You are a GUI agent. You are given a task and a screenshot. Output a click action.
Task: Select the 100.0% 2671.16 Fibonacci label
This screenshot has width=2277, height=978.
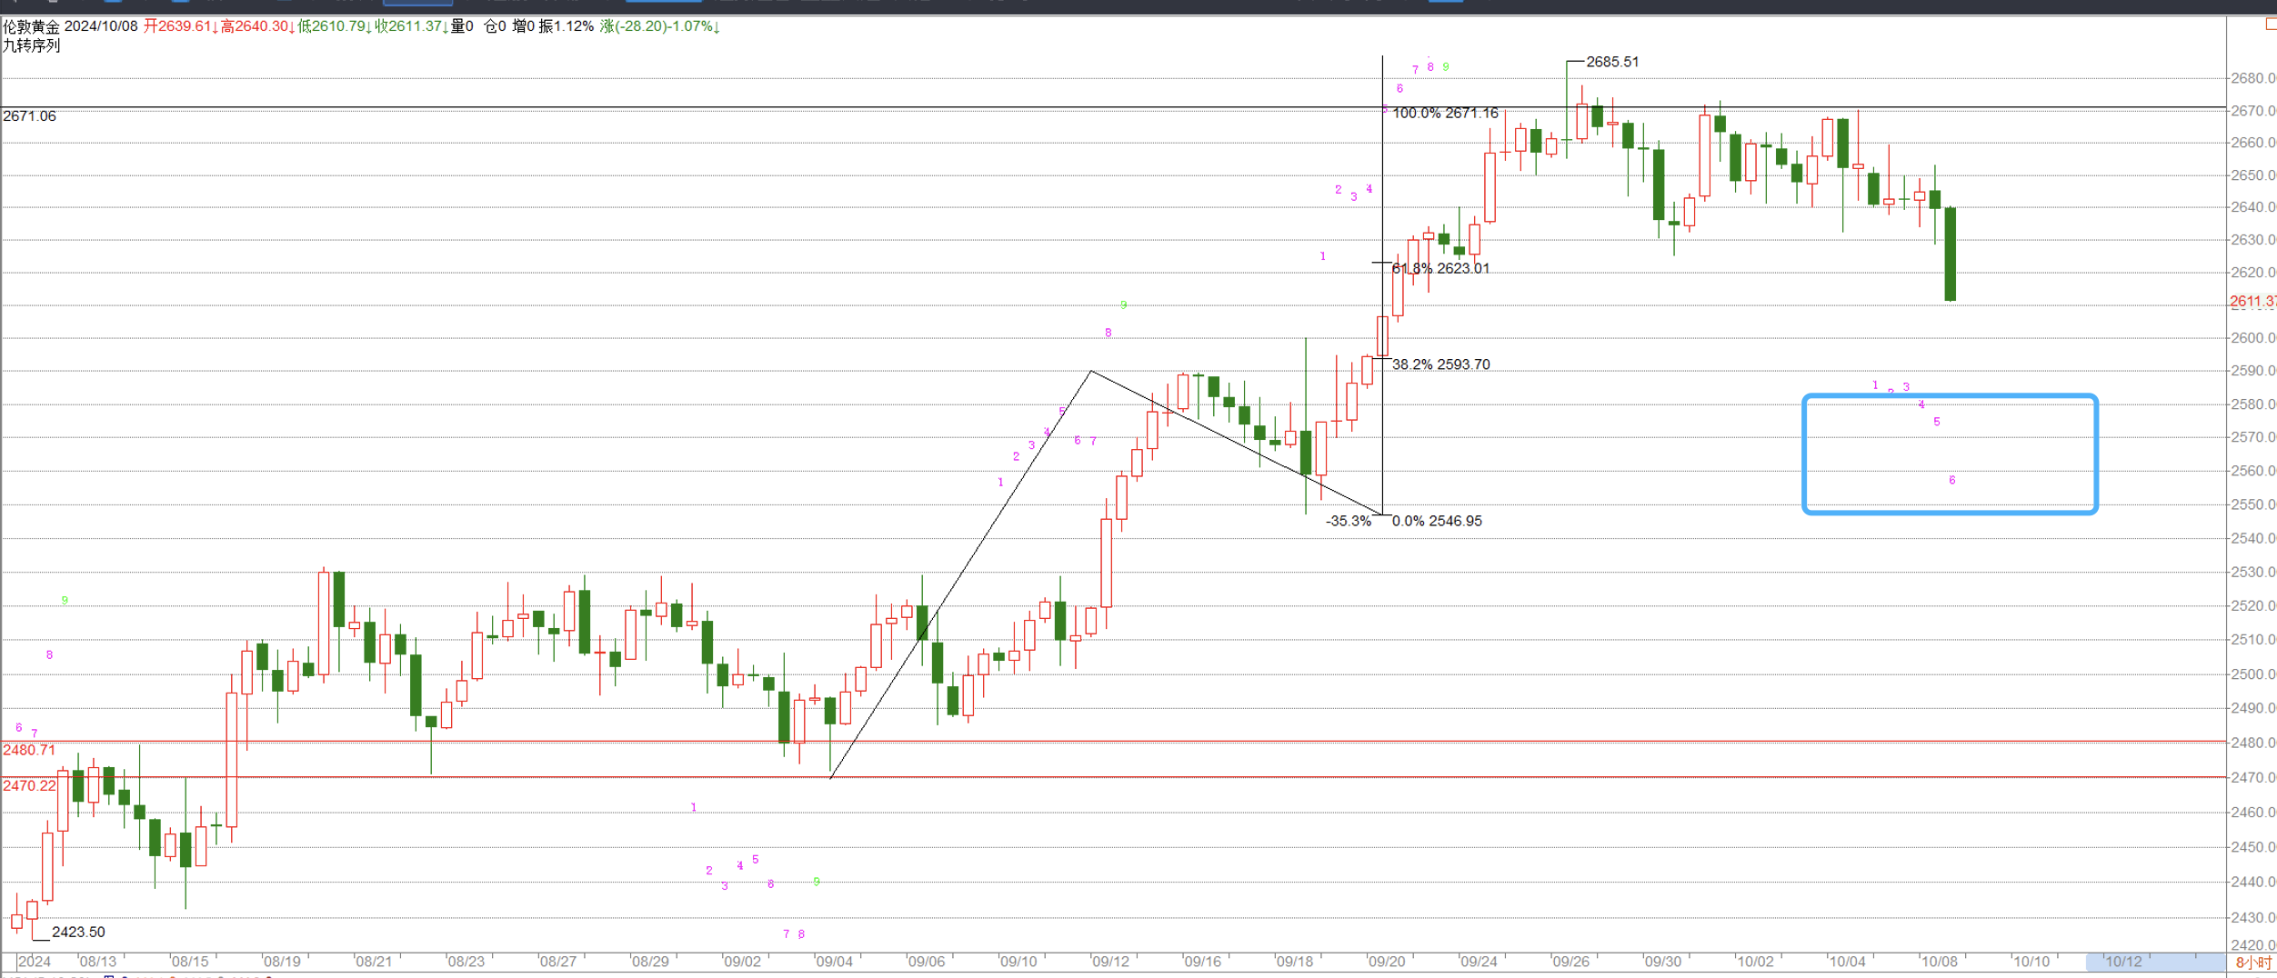click(x=1445, y=113)
